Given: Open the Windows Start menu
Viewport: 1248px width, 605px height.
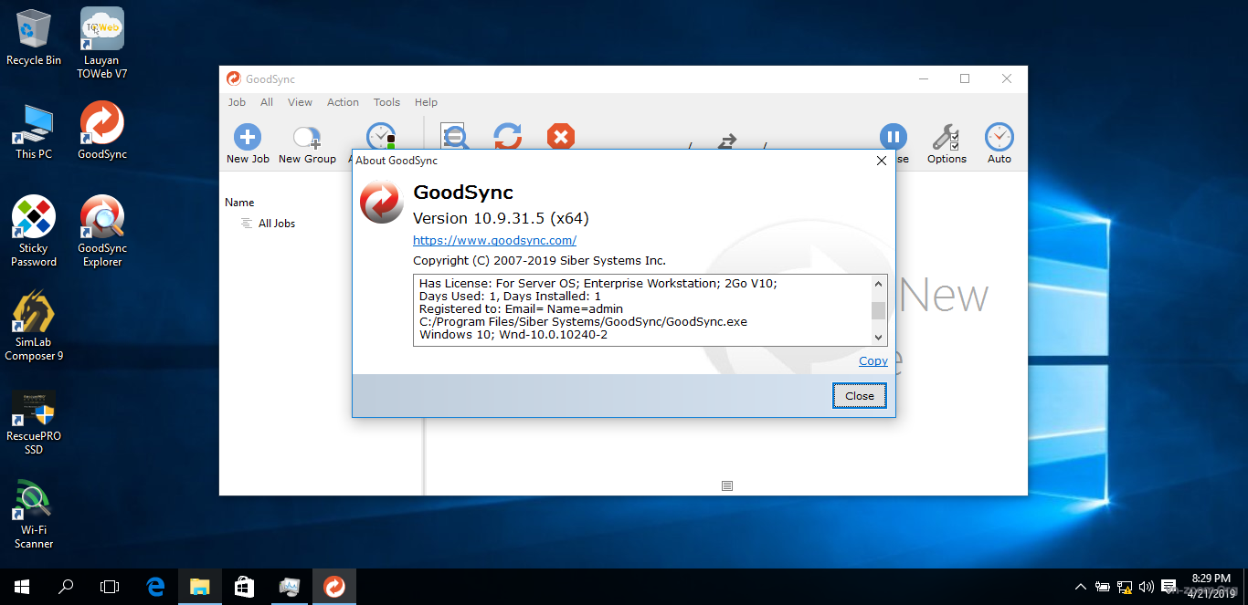Looking at the screenshot, I should click(22, 587).
